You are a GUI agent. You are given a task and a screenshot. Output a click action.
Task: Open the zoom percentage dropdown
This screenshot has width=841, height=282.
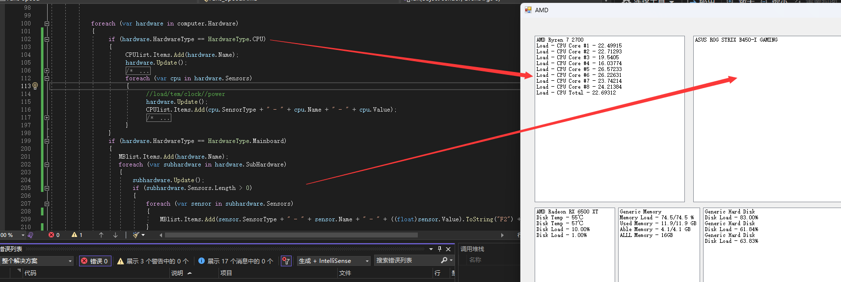pyautogui.click(x=23, y=235)
